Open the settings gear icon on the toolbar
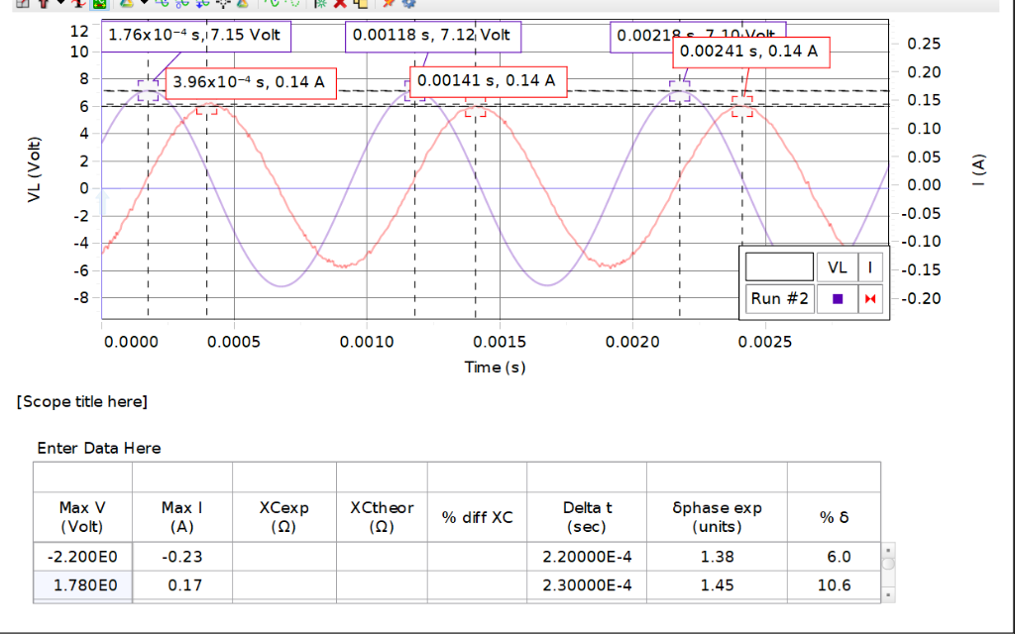The image size is (1015, 634). (x=408, y=5)
